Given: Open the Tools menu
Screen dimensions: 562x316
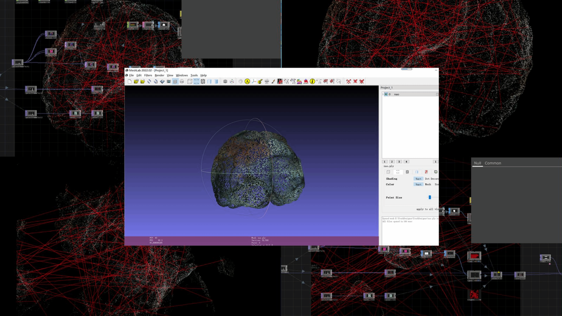Looking at the screenshot, I should point(194,75).
